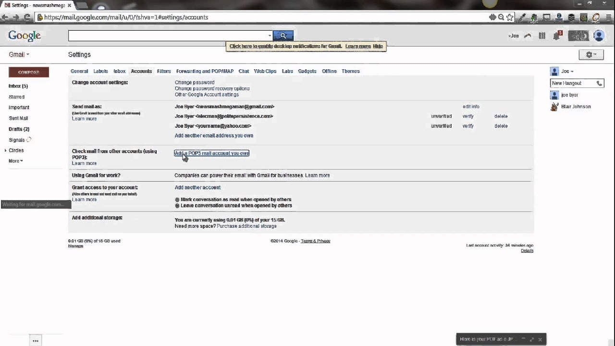
Task: Open the Inbox (5) folder
Action: tap(18, 86)
